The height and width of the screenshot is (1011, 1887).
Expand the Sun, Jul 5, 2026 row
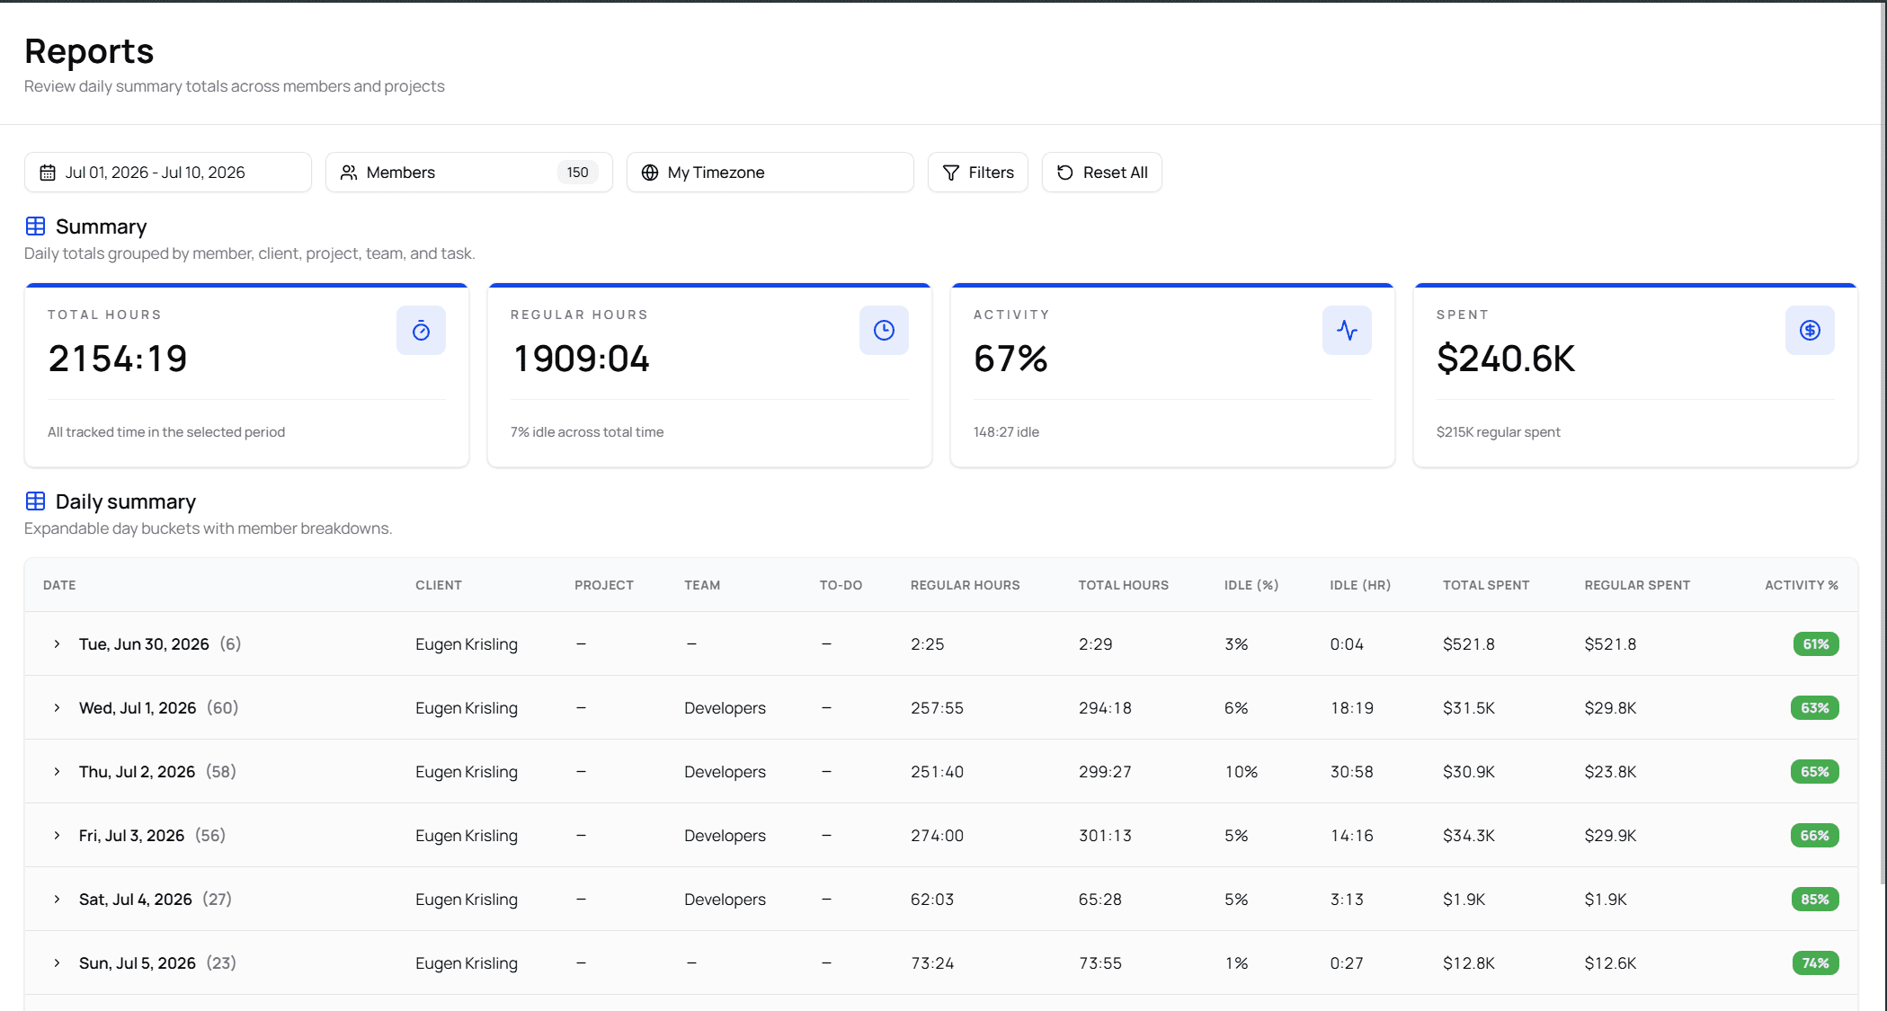(x=57, y=962)
